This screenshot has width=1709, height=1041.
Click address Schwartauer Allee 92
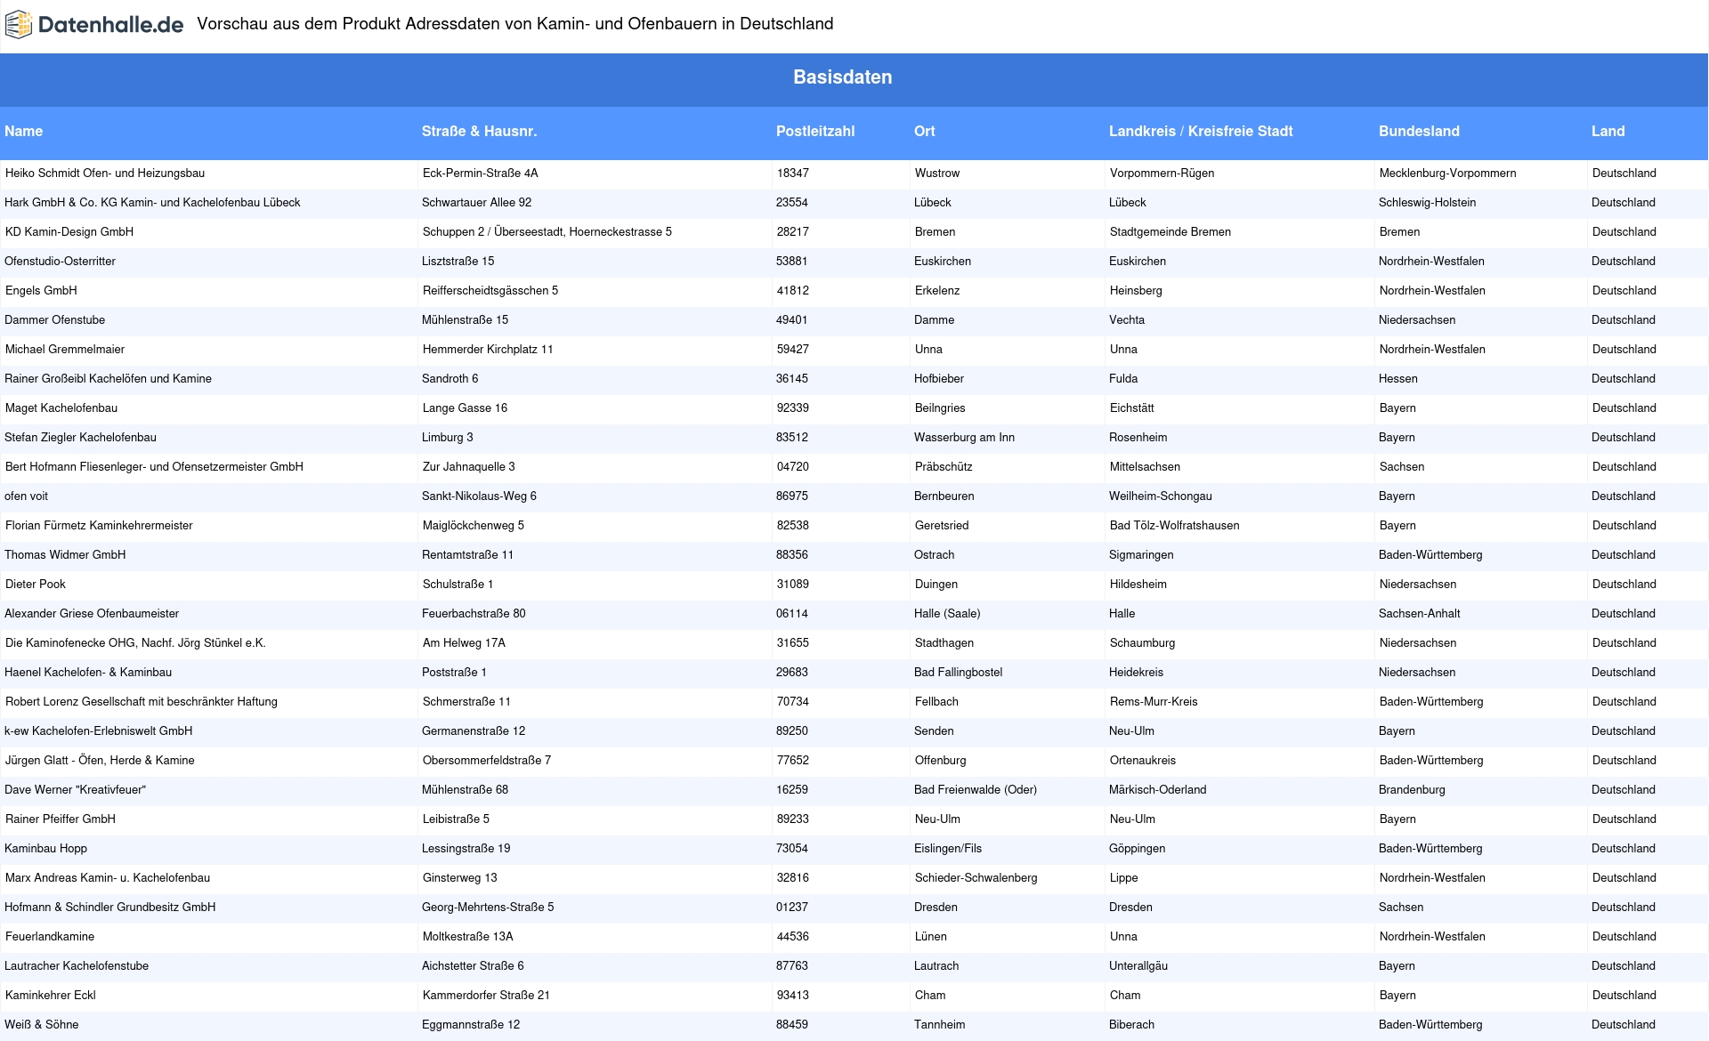point(476,202)
